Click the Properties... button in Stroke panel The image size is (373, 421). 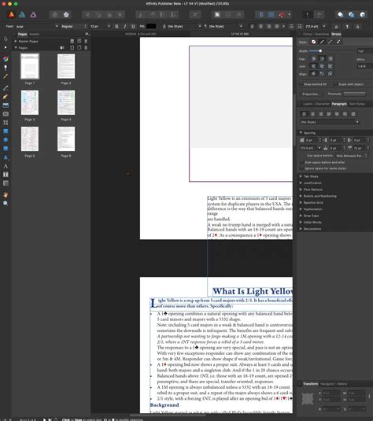tap(311, 94)
